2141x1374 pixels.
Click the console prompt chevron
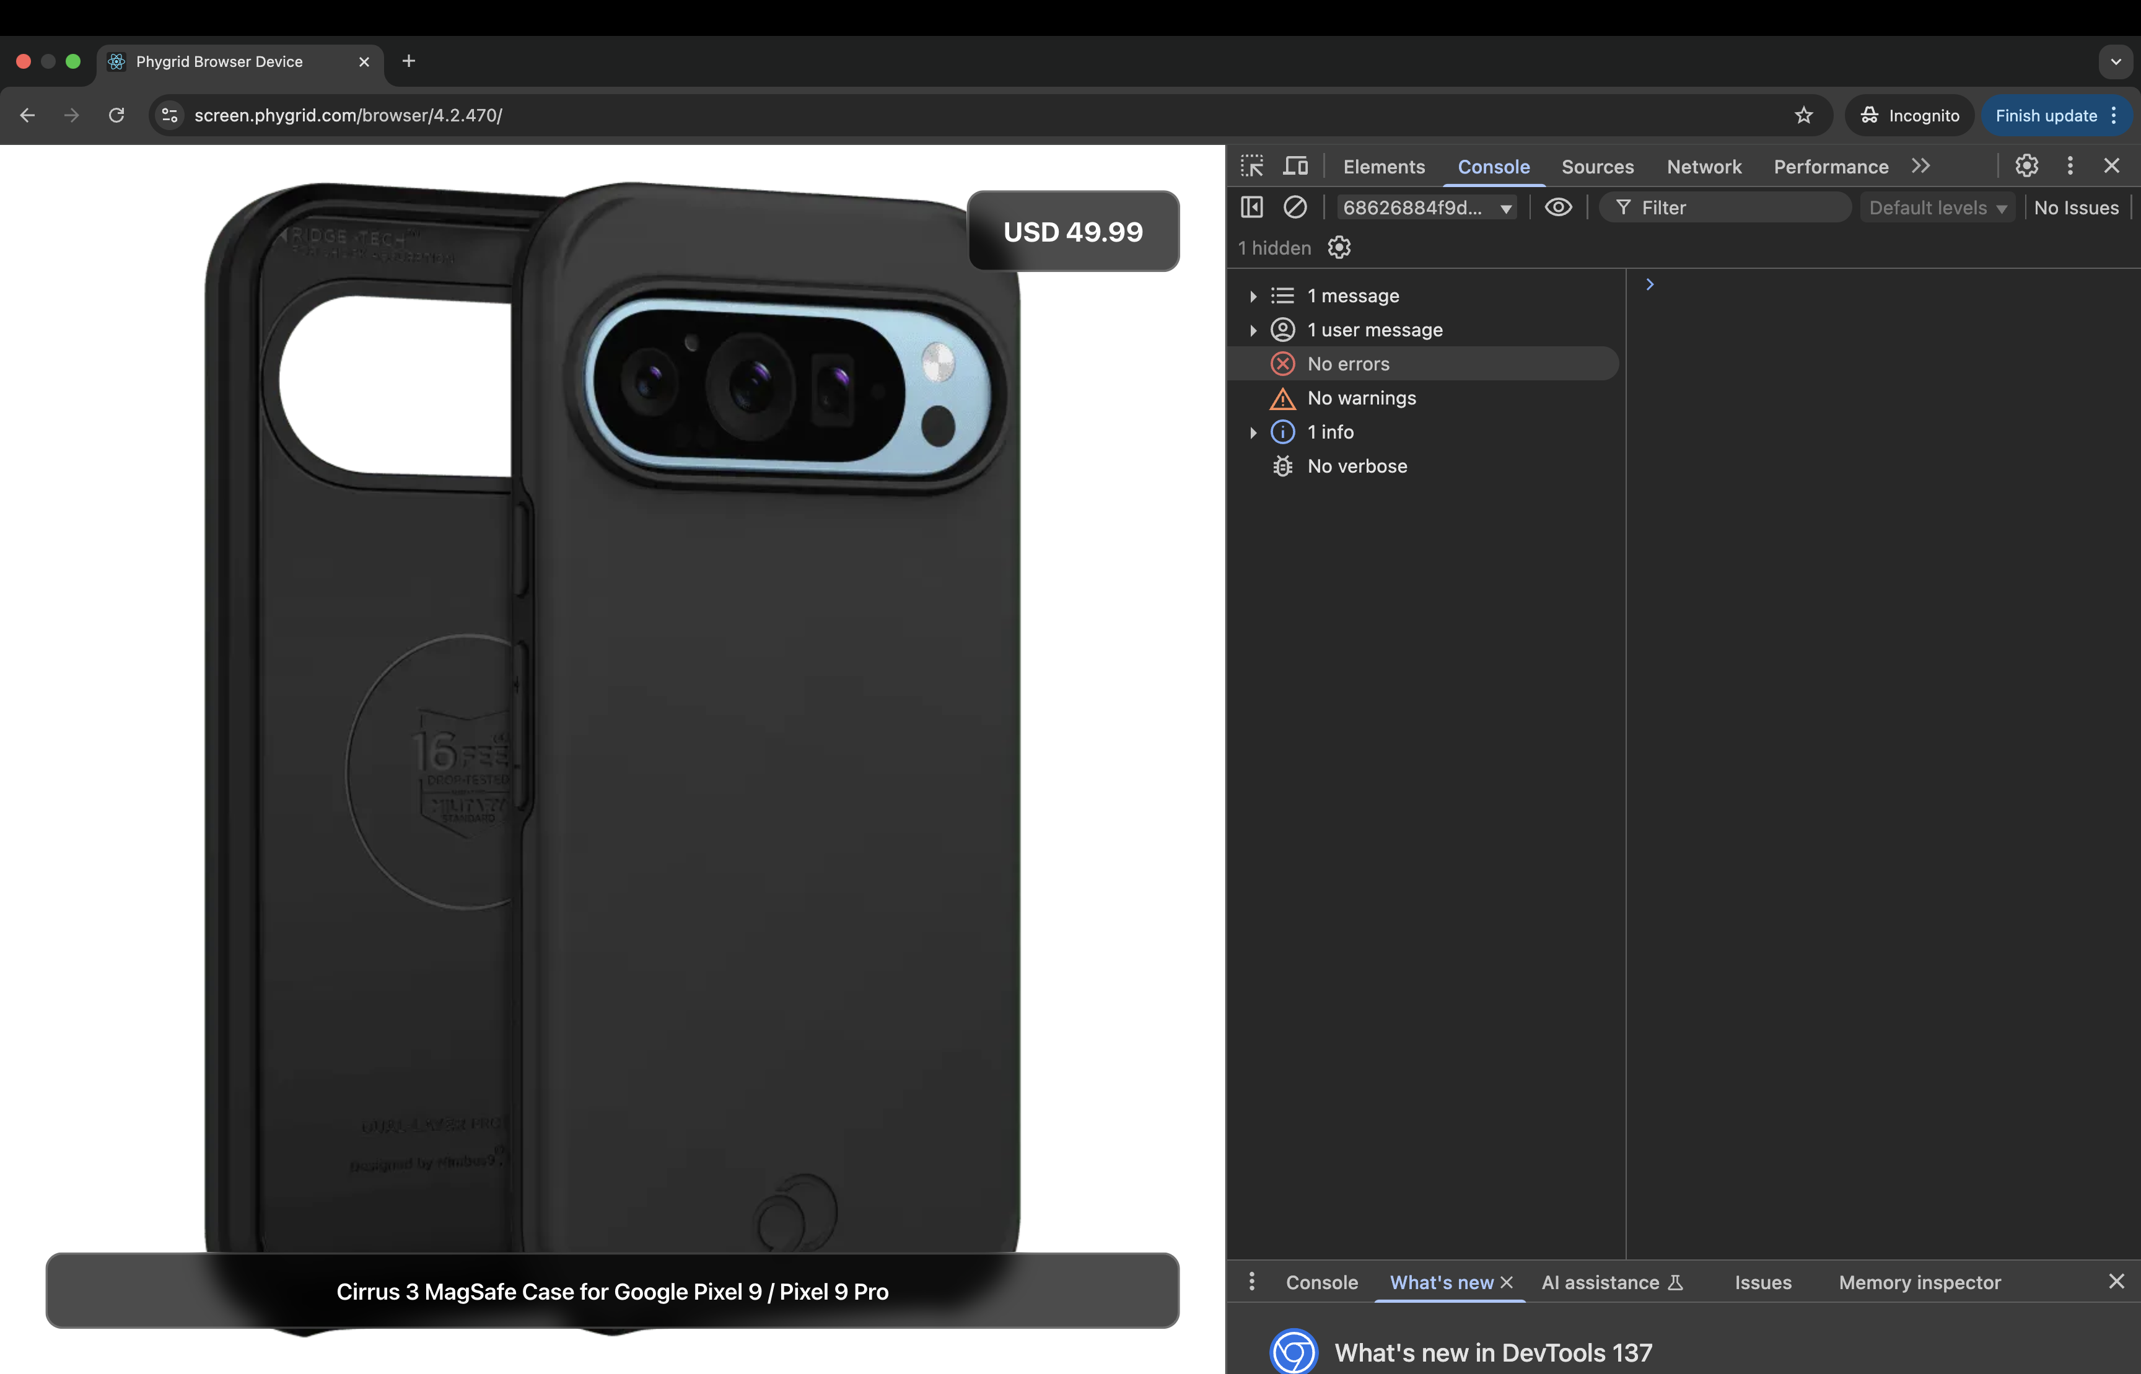coord(1650,284)
